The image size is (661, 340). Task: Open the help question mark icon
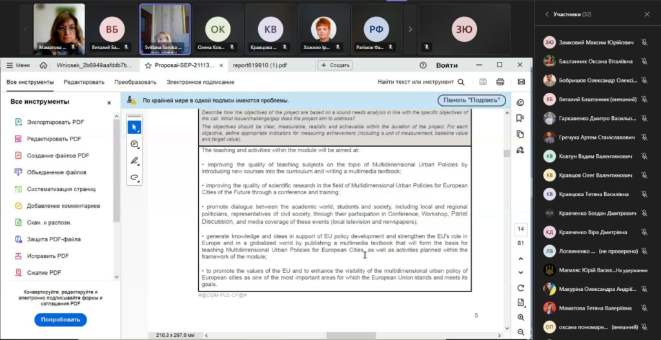(423, 65)
